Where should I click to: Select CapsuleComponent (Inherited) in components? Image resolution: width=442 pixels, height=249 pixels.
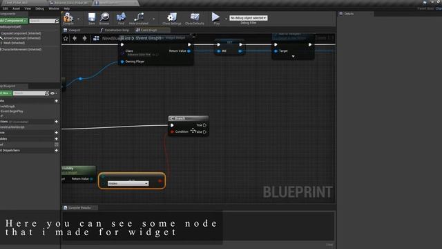coord(21,33)
